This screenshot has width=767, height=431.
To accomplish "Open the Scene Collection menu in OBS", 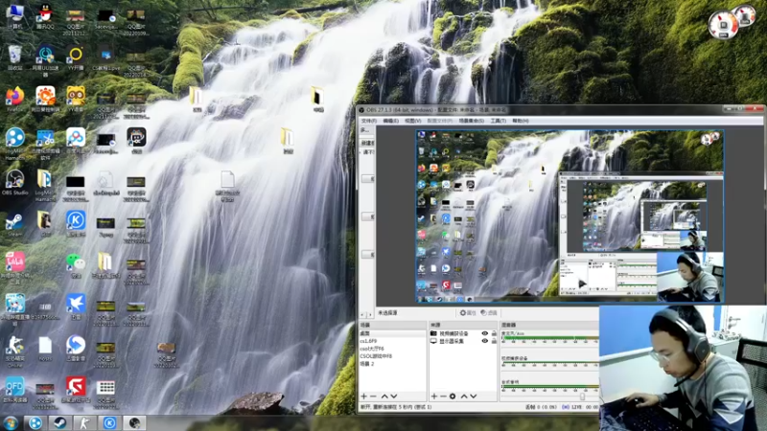I will point(471,121).
